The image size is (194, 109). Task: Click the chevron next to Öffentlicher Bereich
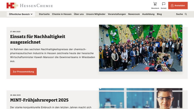32,14
